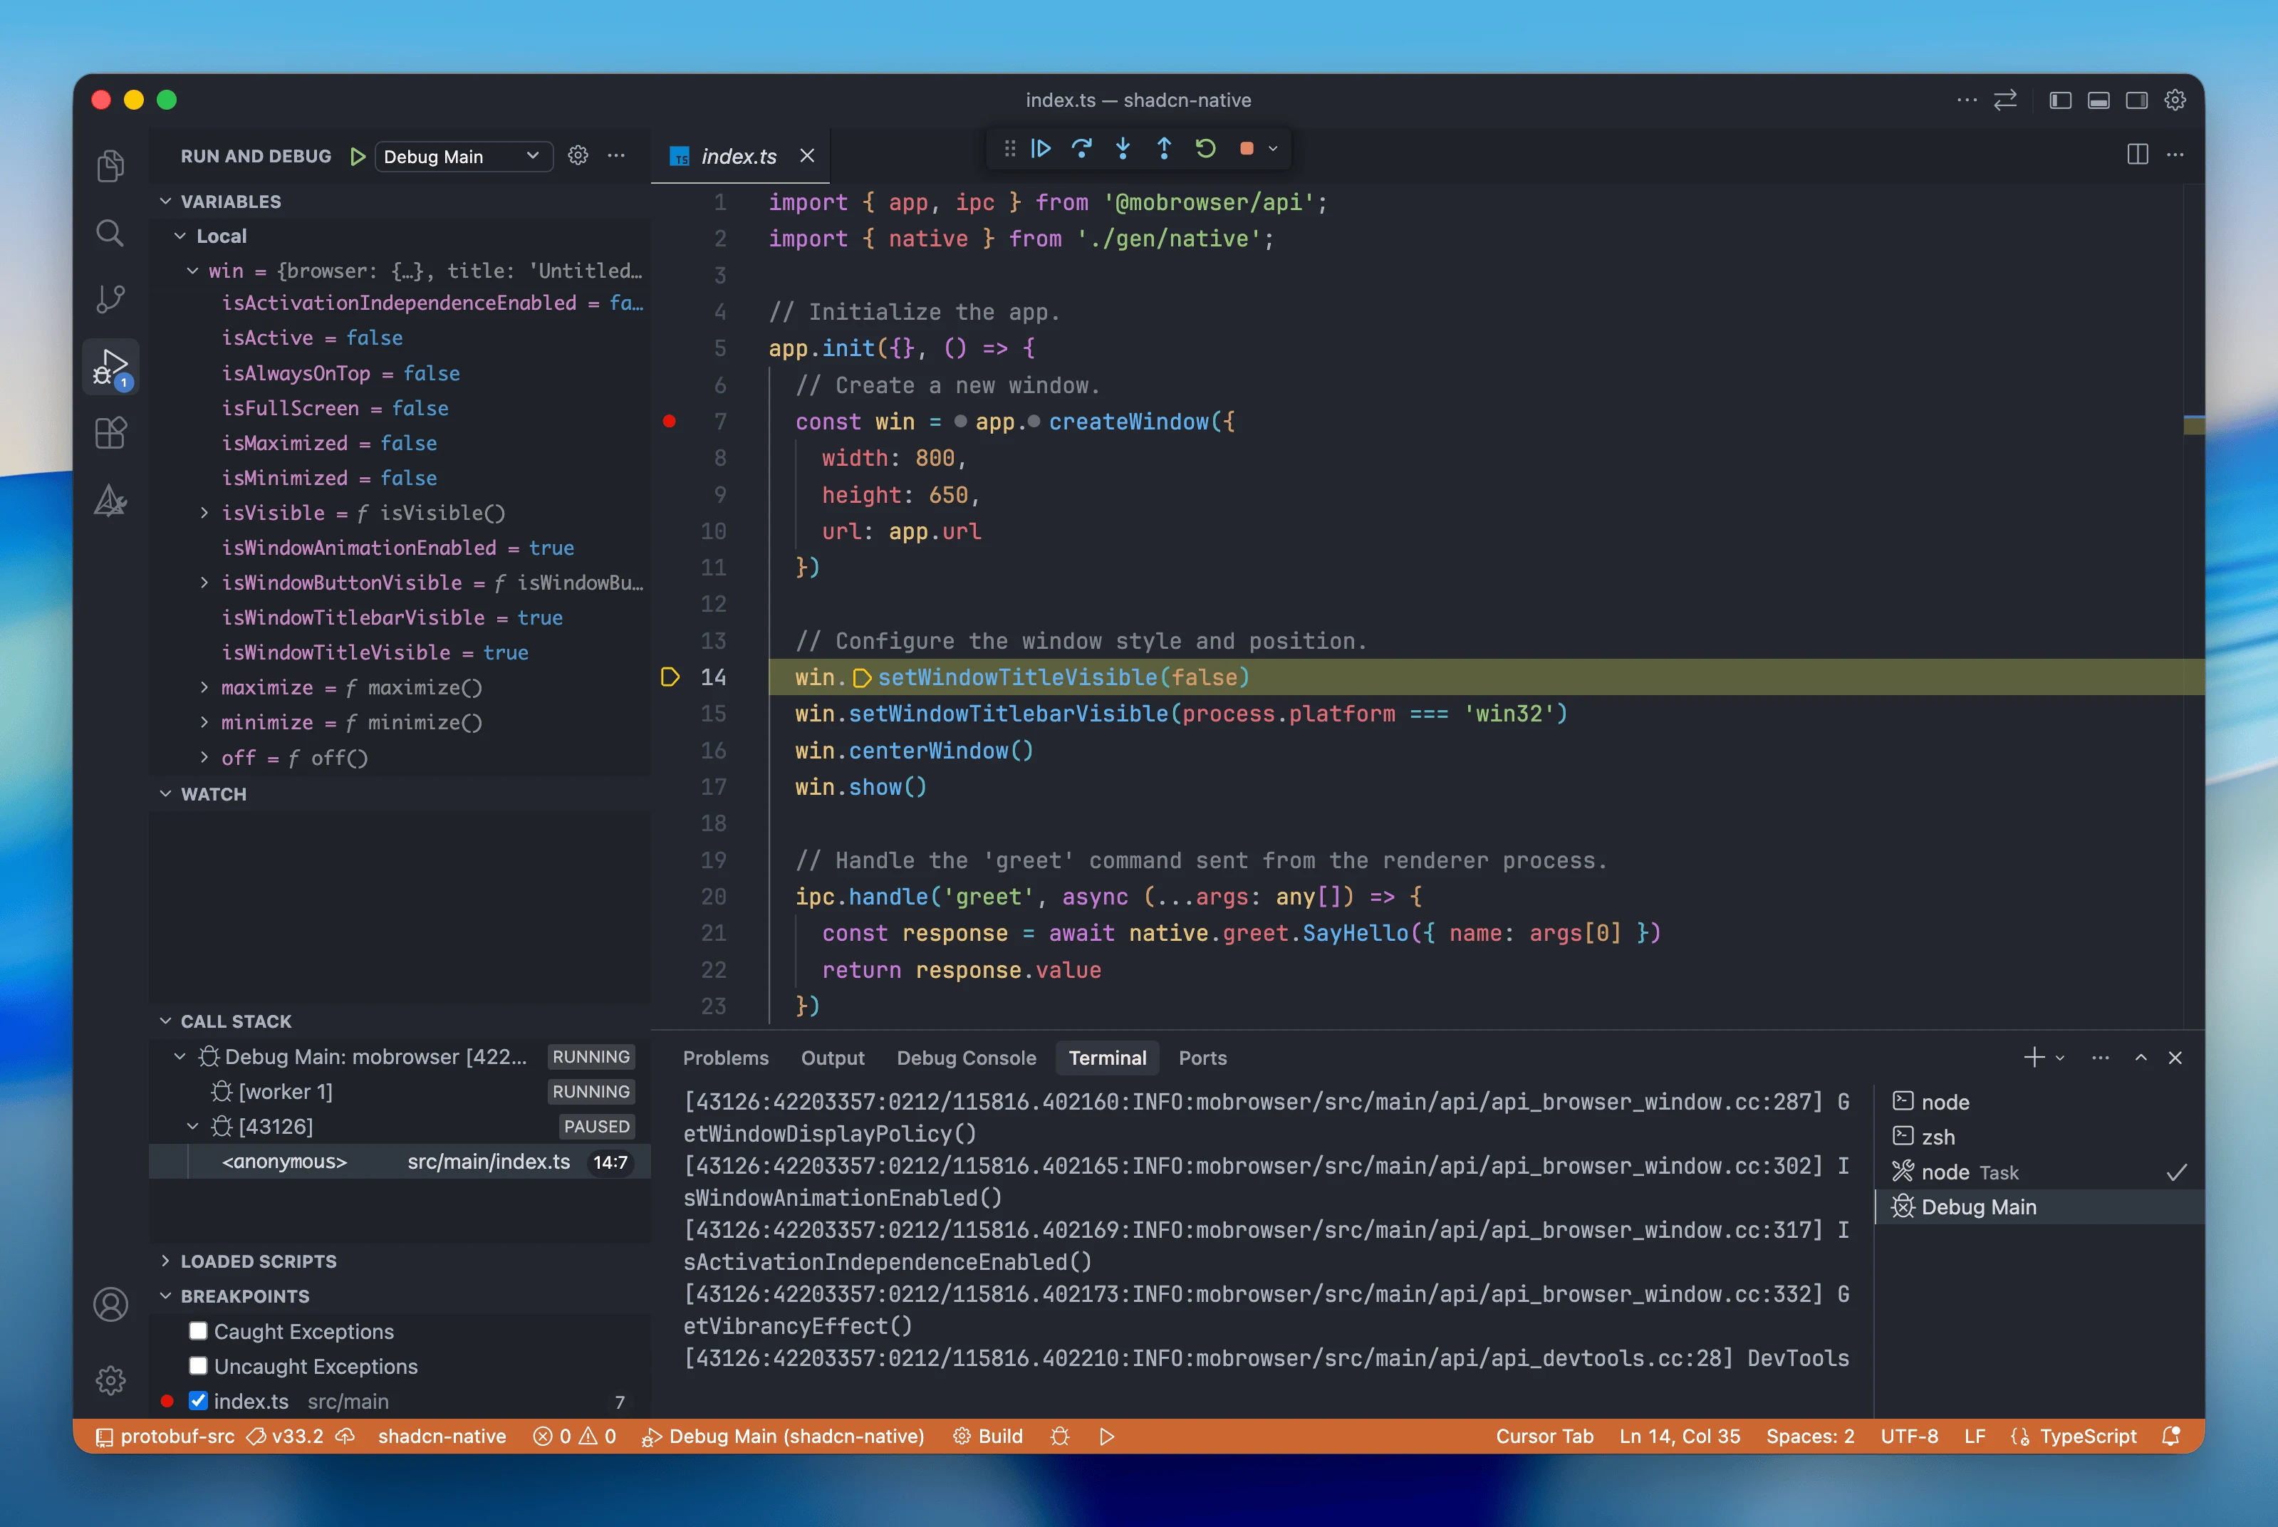Switch to the Debug Console tab
This screenshot has height=1527, width=2278.
pyautogui.click(x=965, y=1058)
